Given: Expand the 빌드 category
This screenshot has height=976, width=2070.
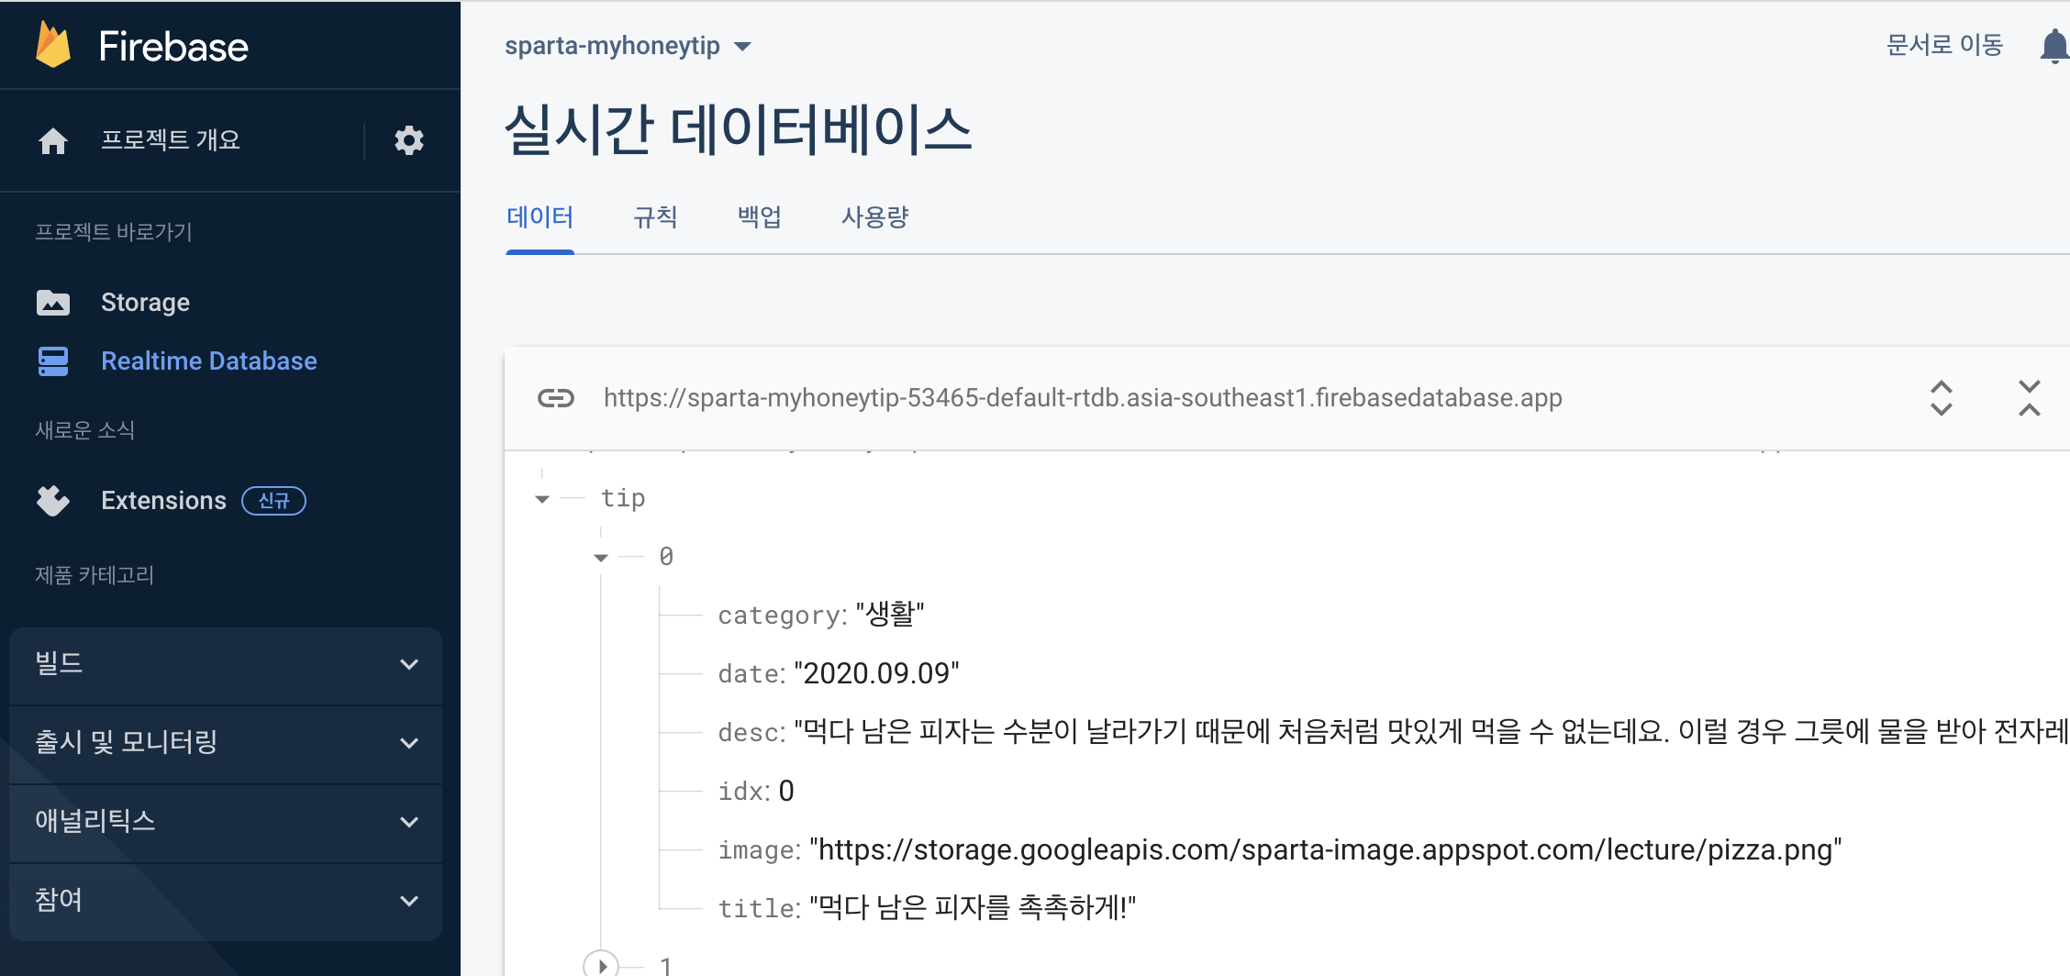Looking at the screenshot, I should coord(226,664).
